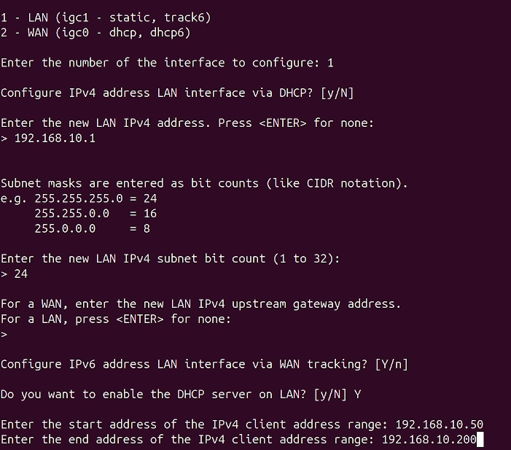
Task: Click the "Subnet masks are entered" line
Action: pyautogui.click(x=204, y=183)
